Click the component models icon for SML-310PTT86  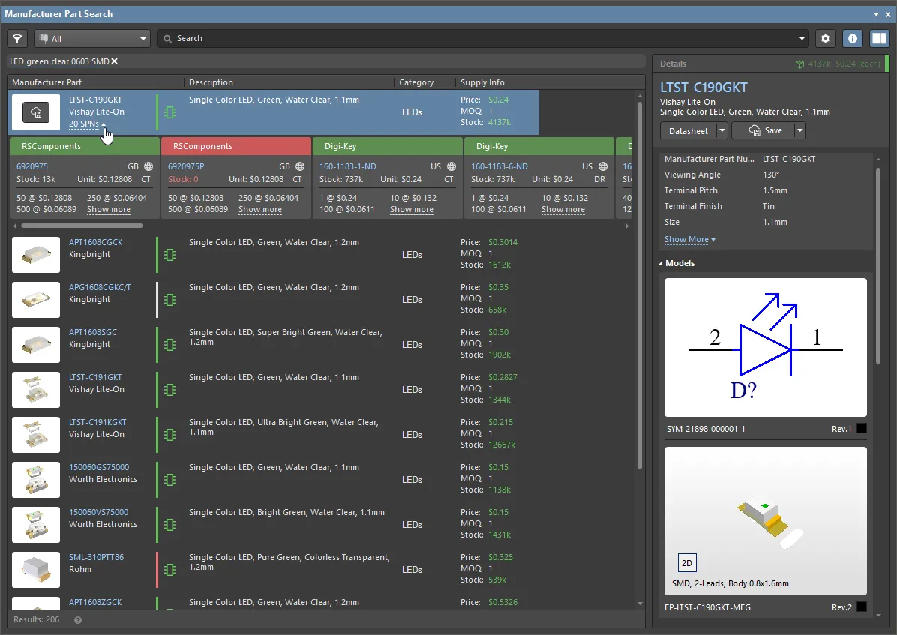click(x=170, y=570)
